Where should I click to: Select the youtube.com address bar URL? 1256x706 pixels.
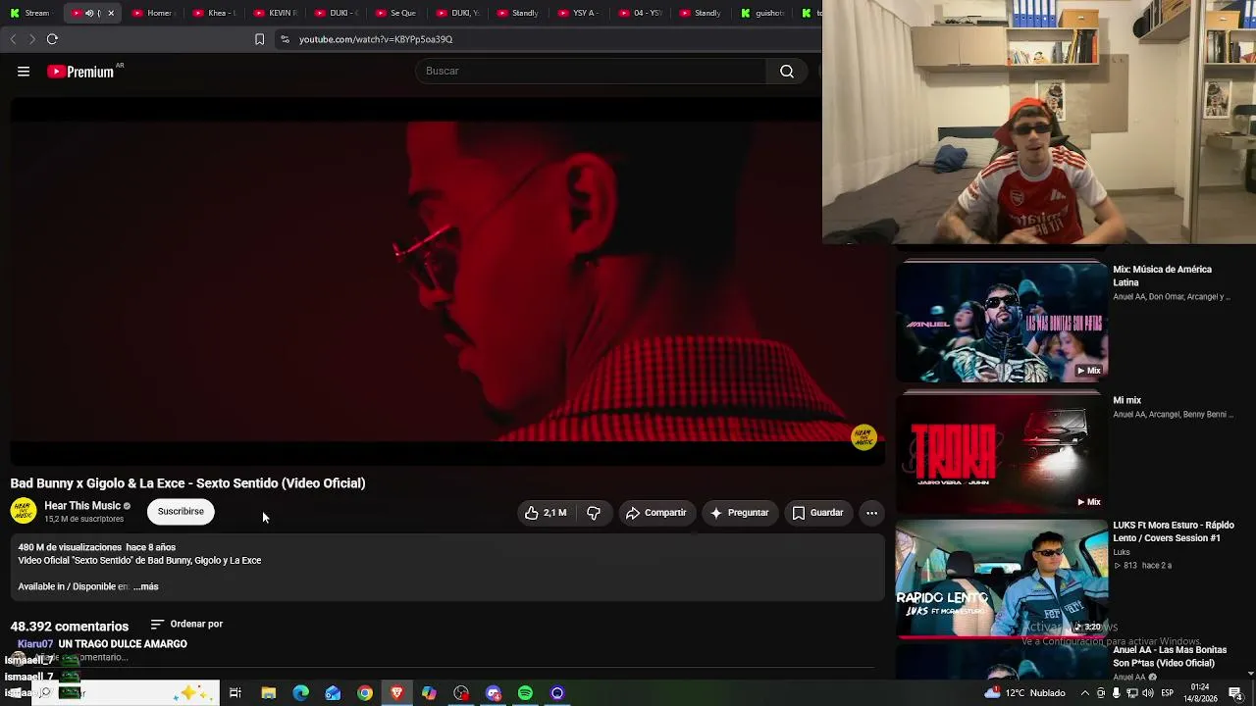pyautogui.click(x=376, y=39)
